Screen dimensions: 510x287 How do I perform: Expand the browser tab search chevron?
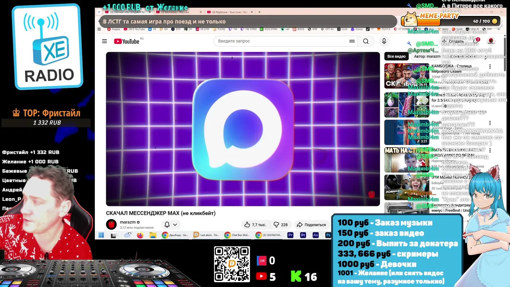[99, 12]
